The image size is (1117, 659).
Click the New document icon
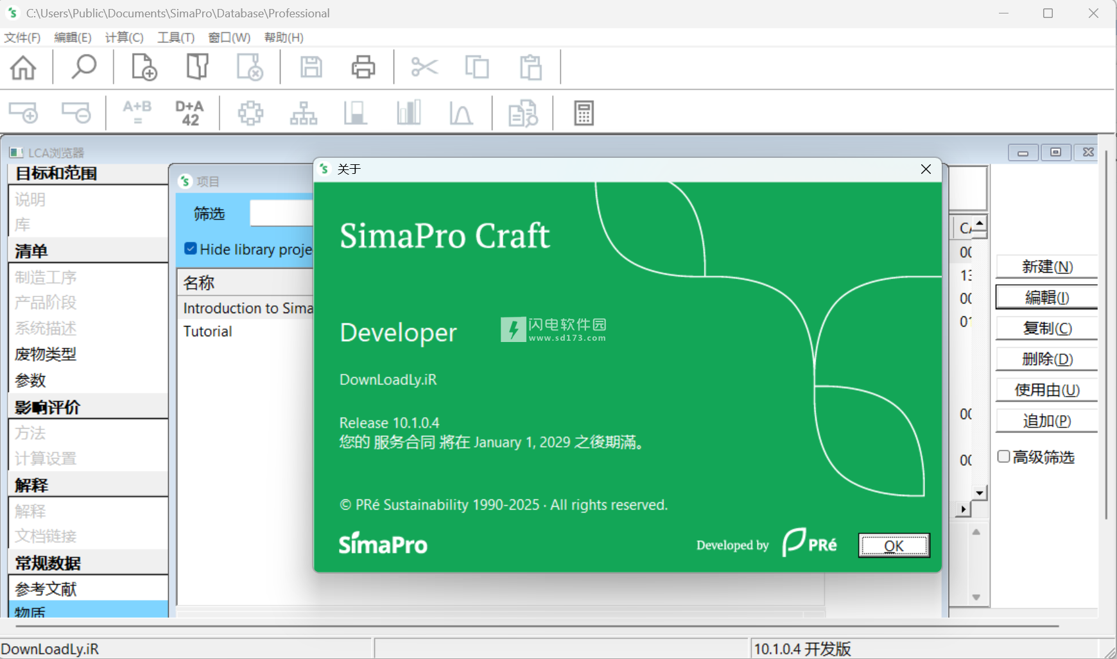tap(144, 67)
